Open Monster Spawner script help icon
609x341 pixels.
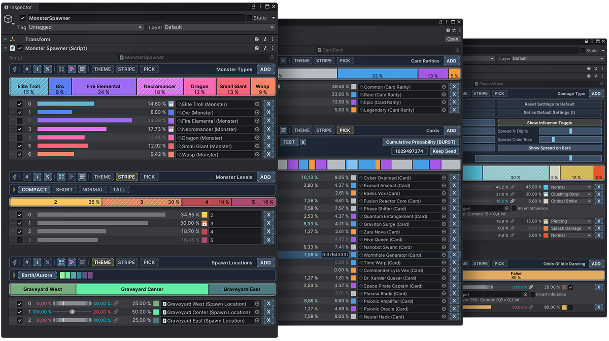257,48
